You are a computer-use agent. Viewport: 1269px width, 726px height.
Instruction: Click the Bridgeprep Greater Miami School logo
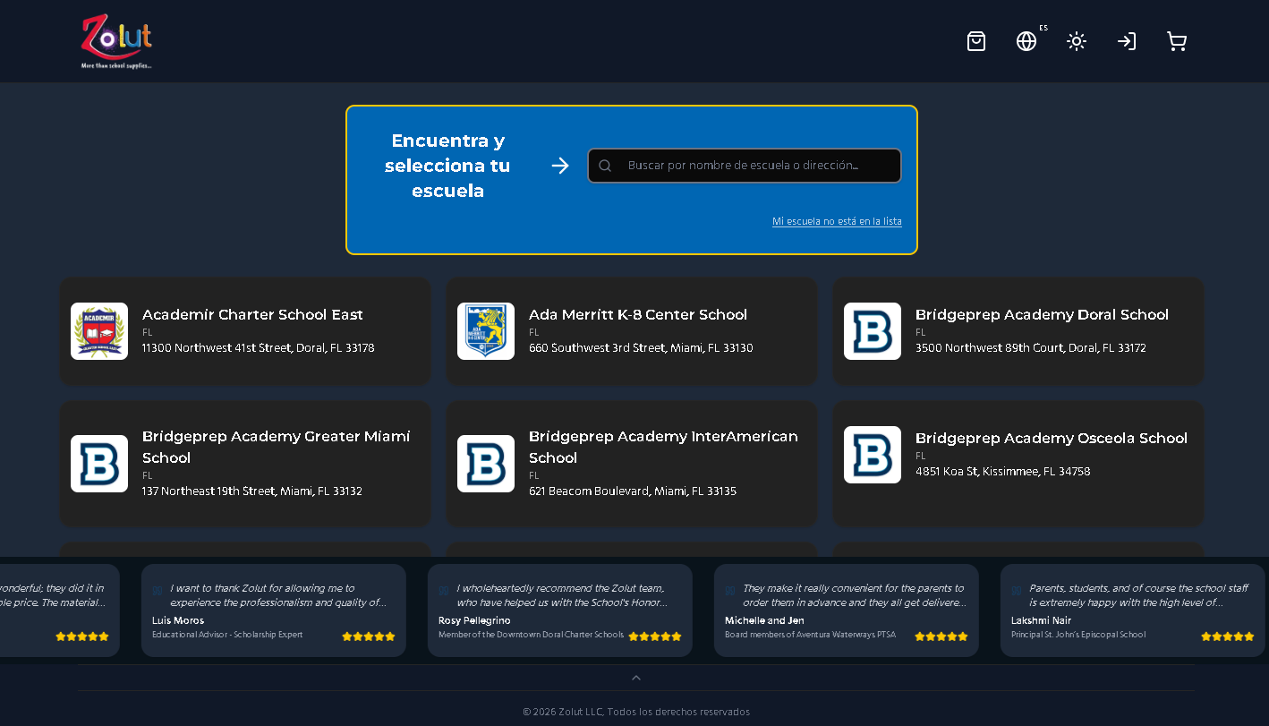click(99, 464)
